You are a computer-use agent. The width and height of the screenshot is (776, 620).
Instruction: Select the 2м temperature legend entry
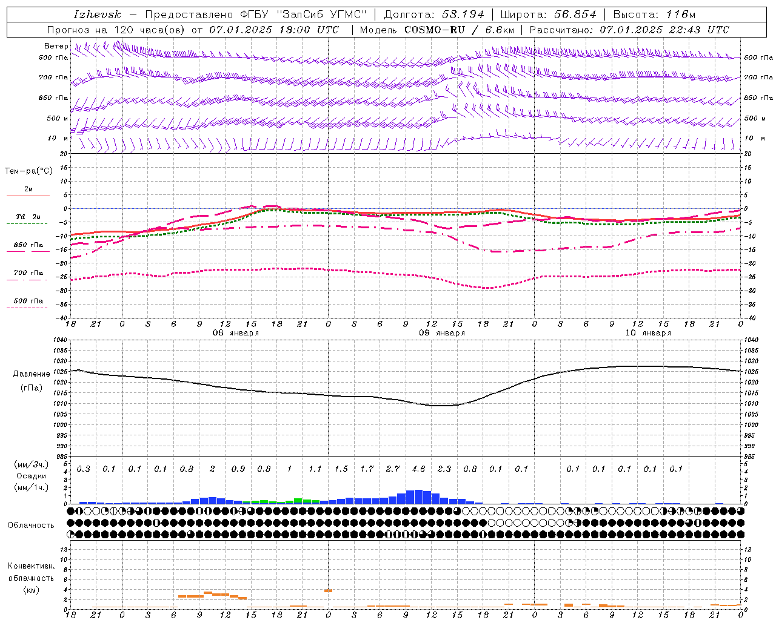28,189
